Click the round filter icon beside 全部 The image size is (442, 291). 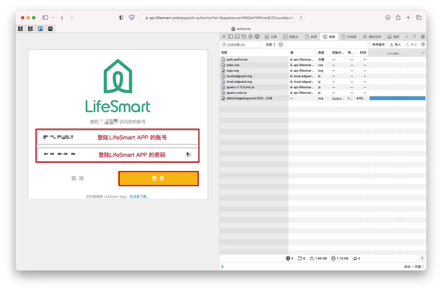pyautogui.click(x=281, y=45)
